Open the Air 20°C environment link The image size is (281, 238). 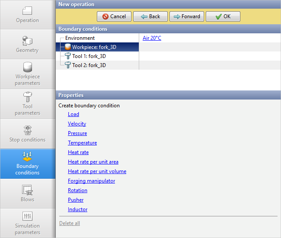(152, 38)
